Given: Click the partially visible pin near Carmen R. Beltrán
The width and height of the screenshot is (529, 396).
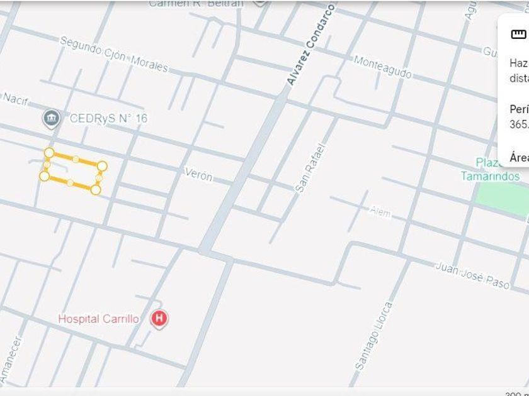Looking at the screenshot, I should [260, 3].
